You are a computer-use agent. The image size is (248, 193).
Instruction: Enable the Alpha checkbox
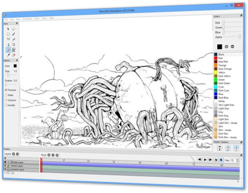click(6, 95)
